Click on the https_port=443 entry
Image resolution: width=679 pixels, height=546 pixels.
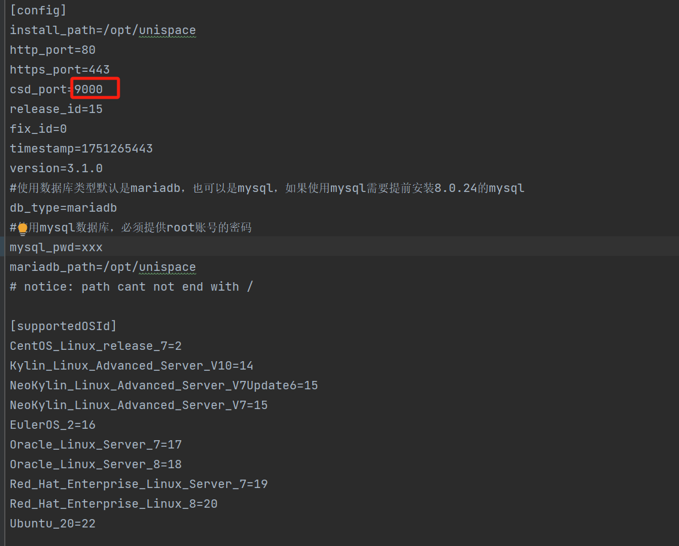[60, 69]
